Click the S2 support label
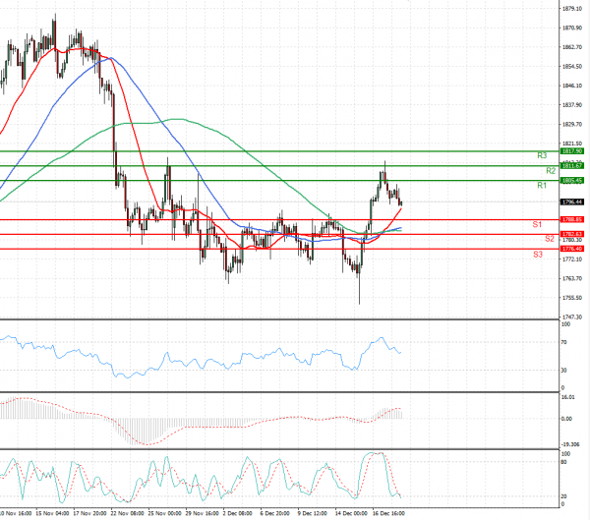The image size is (590, 520). coord(550,239)
